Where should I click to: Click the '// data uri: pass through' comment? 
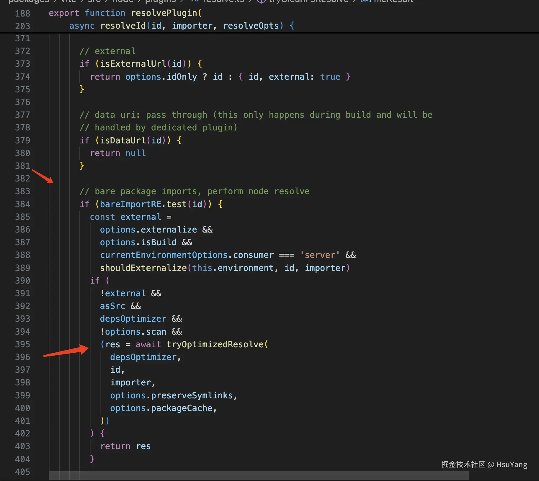tap(256, 115)
